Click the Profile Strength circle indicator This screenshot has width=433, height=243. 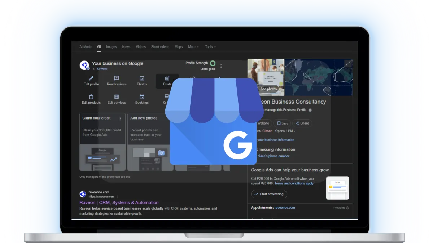tap(213, 63)
